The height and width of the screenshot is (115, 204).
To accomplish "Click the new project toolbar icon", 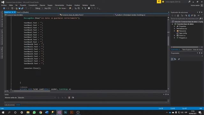I will point(12,8).
